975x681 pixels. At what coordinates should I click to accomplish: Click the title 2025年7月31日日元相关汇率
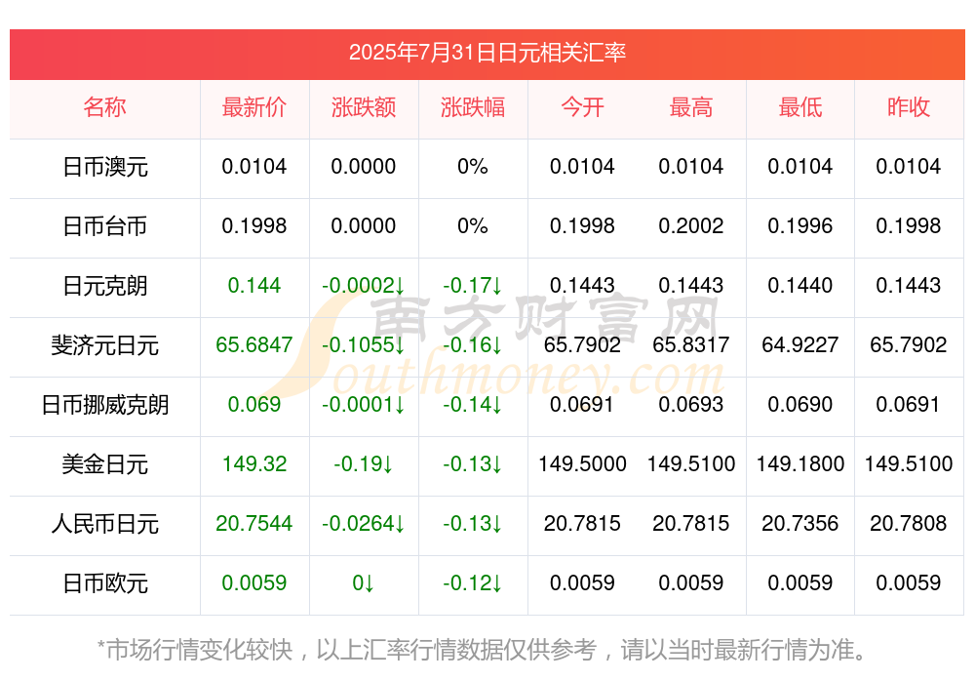[x=487, y=53]
